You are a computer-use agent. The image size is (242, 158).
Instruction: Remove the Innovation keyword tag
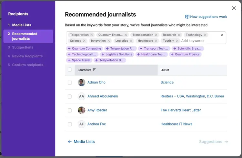click(109, 41)
